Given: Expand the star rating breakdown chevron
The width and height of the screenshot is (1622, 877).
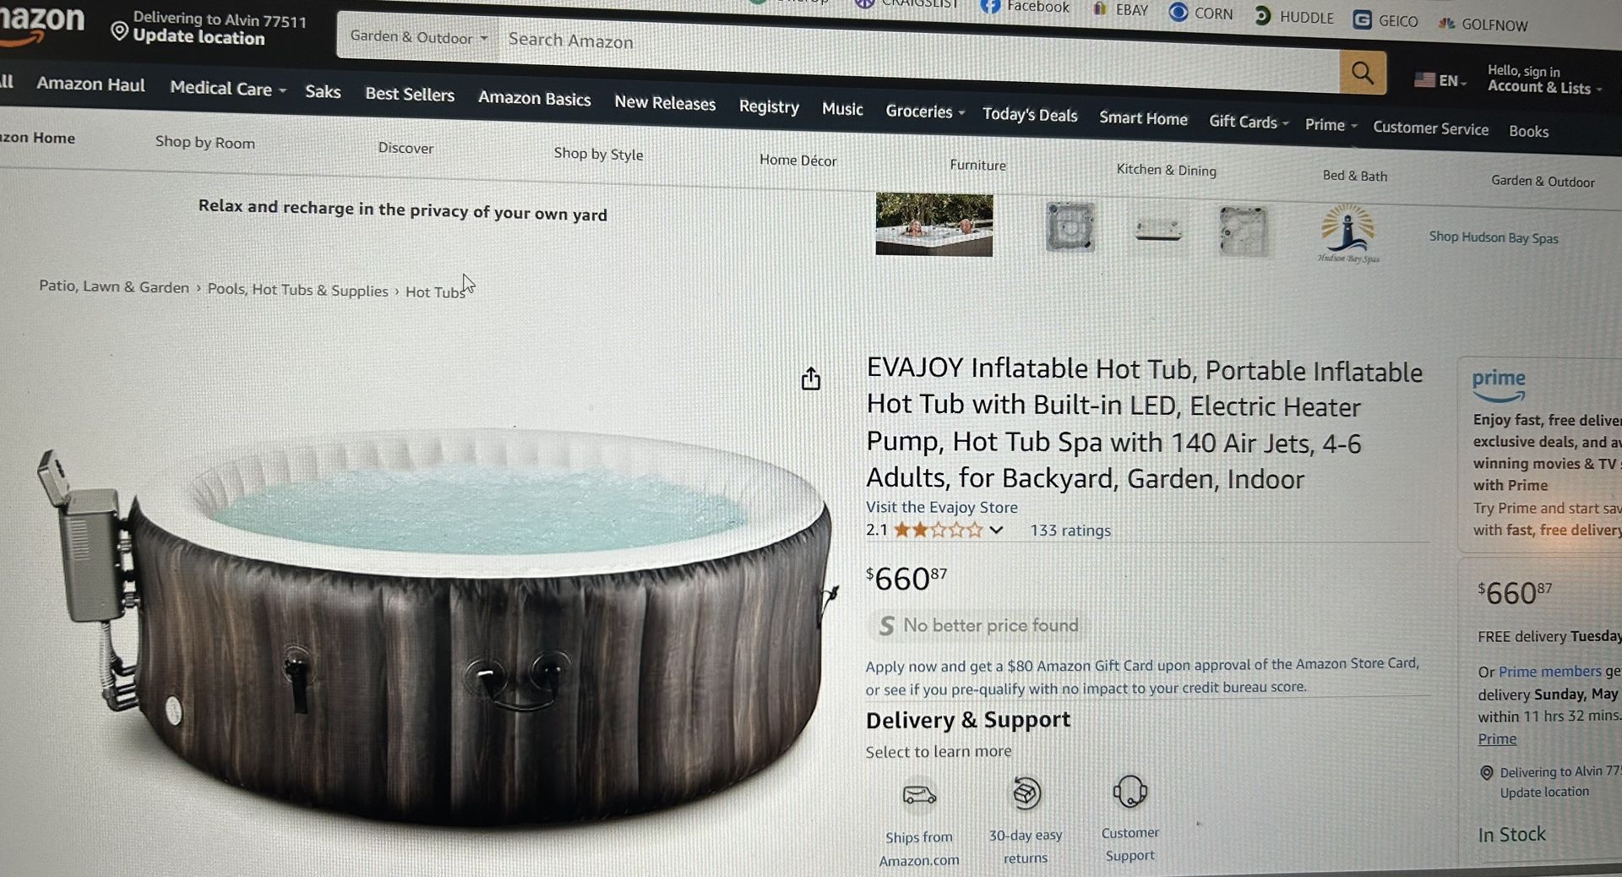Looking at the screenshot, I should (x=996, y=530).
